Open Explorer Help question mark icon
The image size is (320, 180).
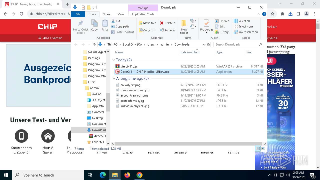click(x=264, y=14)
